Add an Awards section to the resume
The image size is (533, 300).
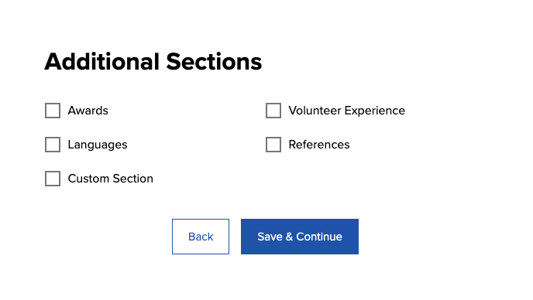click(53, 111)
